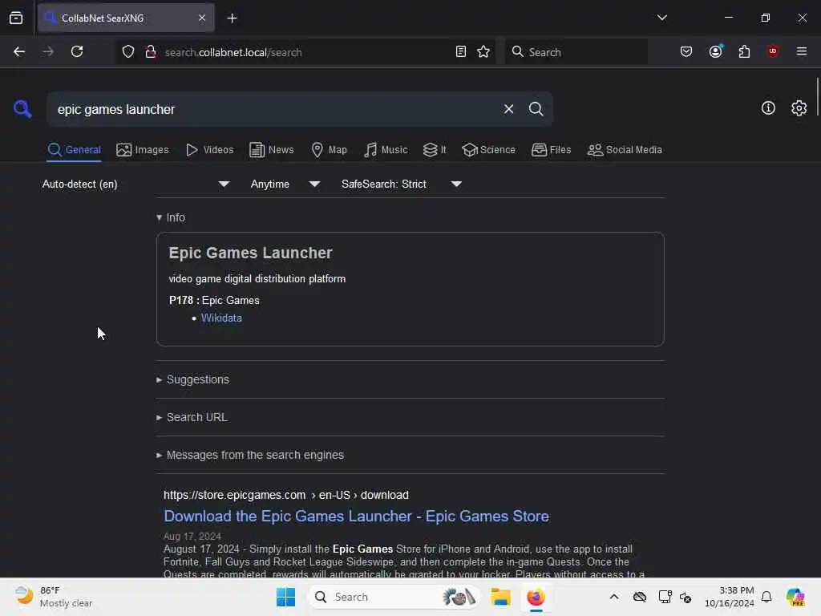Switch to the Science category
Image resolution: width=821 pixels, height=616 pixels.
tap(488, 150)
